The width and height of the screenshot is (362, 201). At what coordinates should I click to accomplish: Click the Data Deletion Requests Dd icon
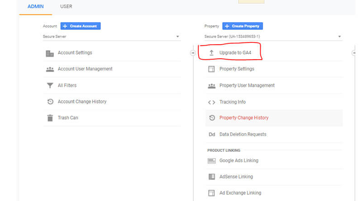click(x=212, y=135)
